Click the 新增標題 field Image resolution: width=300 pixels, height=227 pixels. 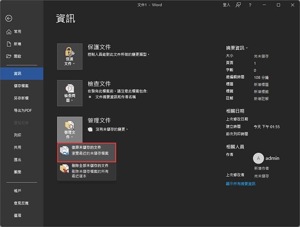point(261,85)
